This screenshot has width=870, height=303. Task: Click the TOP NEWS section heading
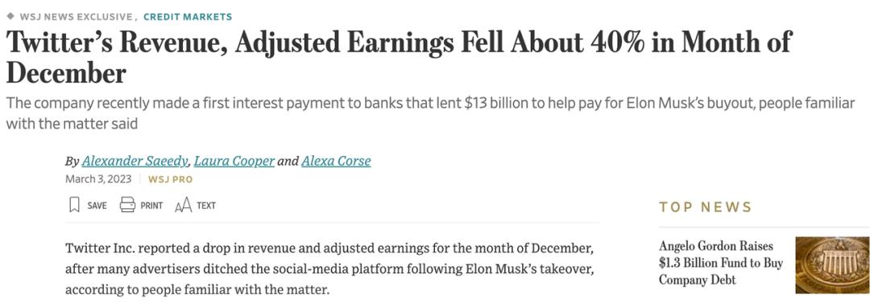[x=705, y=207]
